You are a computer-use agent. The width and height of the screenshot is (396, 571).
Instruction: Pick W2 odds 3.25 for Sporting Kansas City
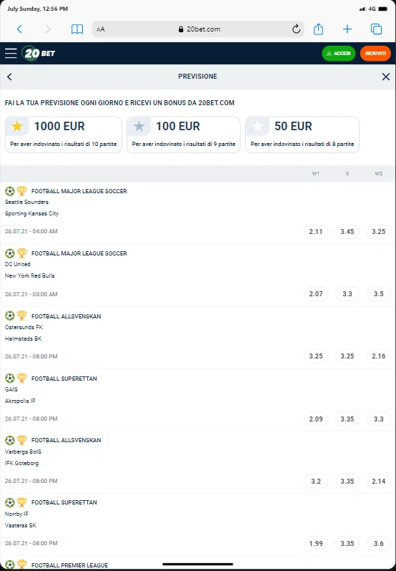pyautogui.click(x=379, y=232)
